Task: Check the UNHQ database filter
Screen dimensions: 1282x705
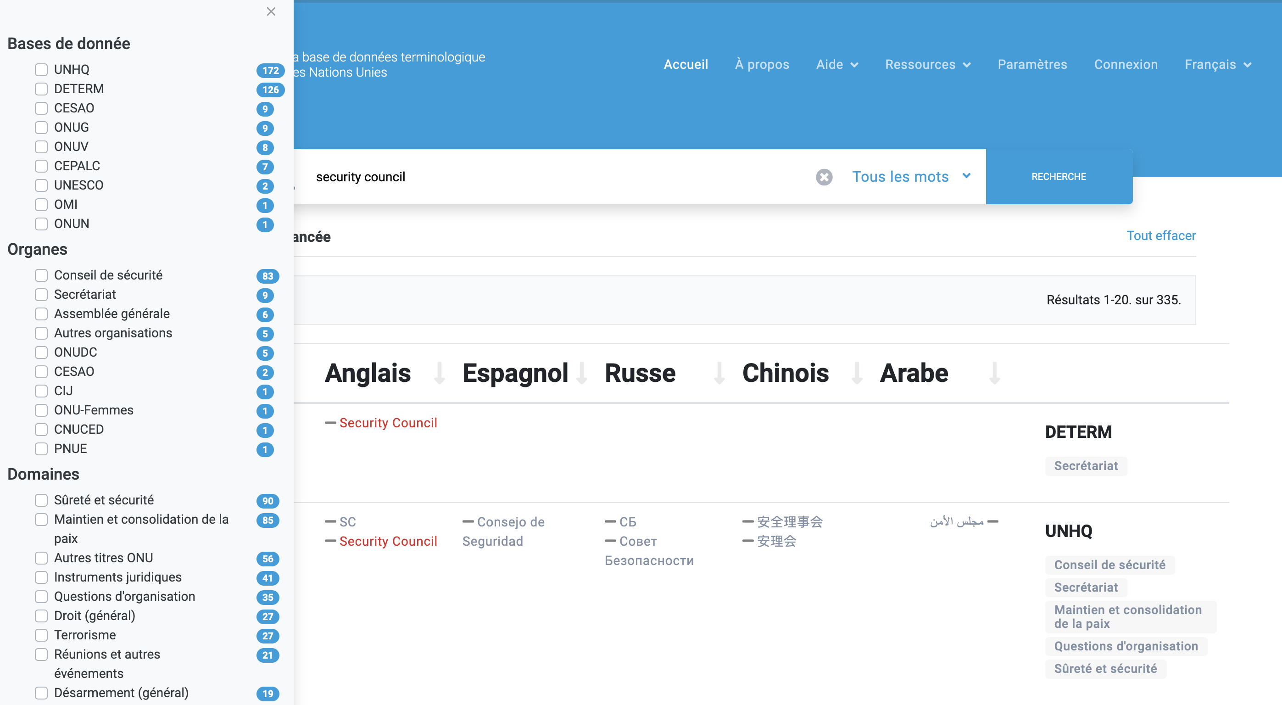Action: [41, 69]
